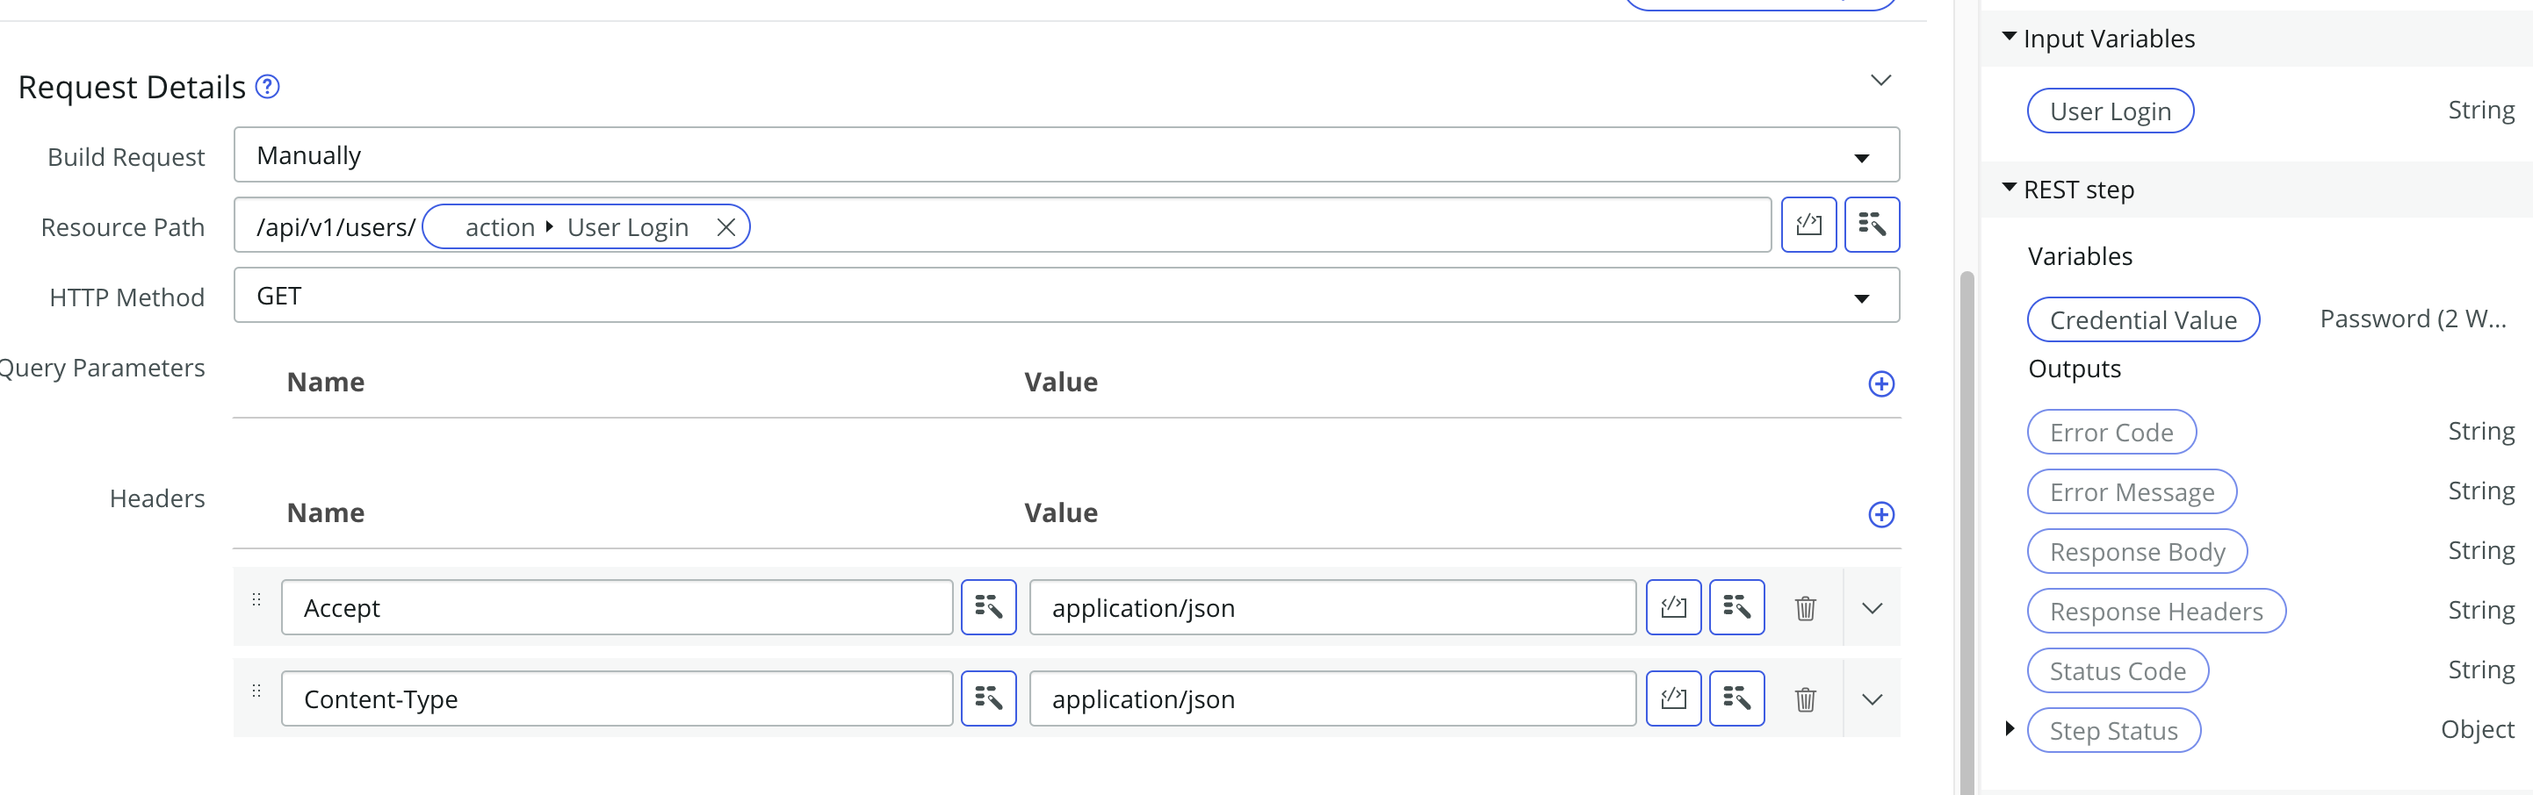Add a new Query Parameter row
The width and height of the screenshot is (2533, 795).
tap(1880, 384)
